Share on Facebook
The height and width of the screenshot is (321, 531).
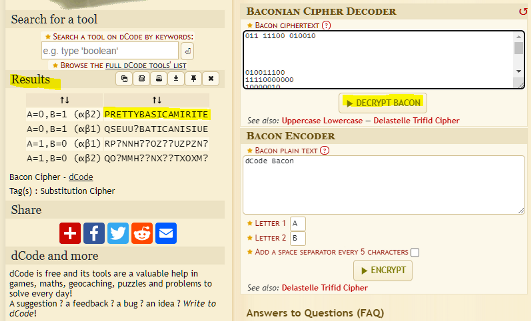[94, 233]
